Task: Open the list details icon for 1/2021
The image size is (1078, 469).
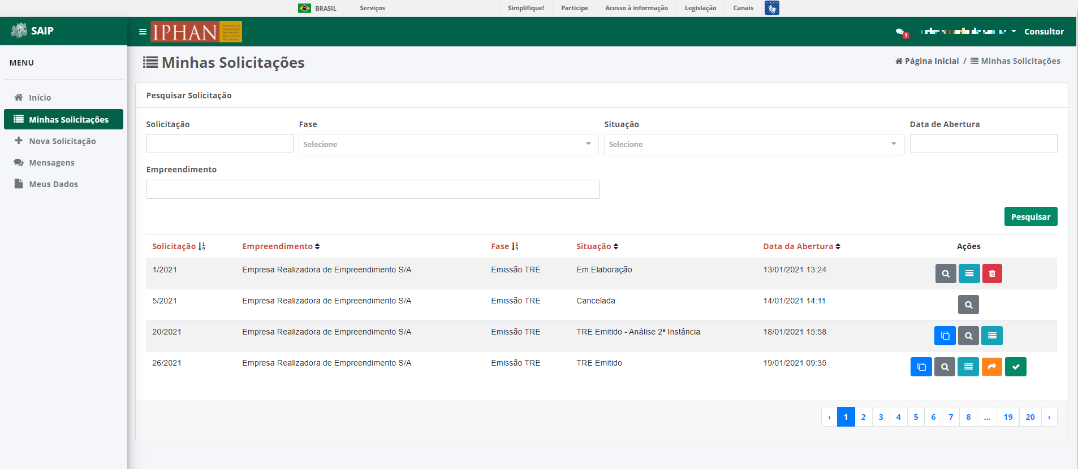Action: (969, 273)
